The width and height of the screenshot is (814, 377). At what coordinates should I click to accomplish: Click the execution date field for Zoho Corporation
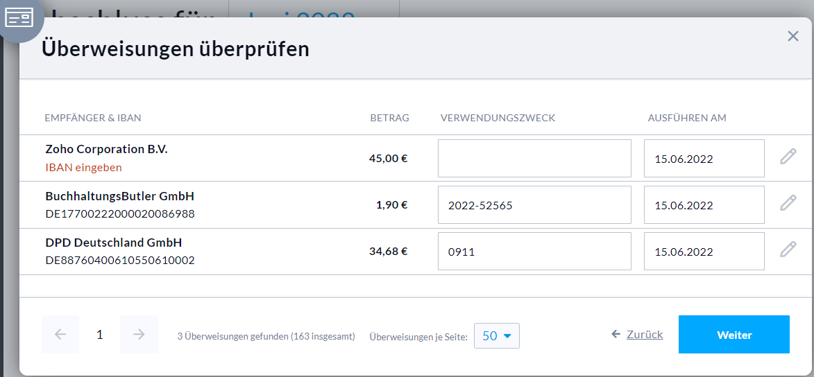704,158
